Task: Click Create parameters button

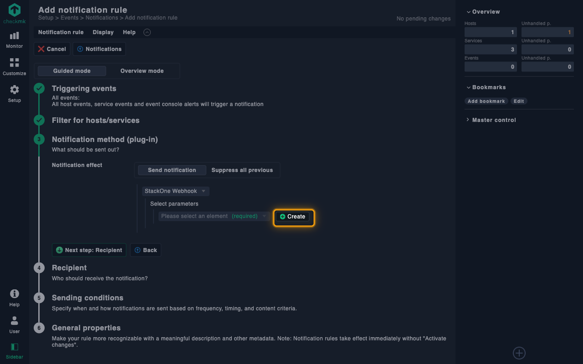Action: tap(292, 217)
